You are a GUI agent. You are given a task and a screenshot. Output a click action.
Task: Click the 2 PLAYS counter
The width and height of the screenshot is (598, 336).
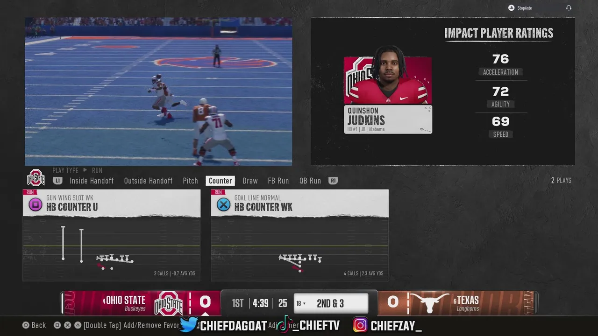(561, 181)
